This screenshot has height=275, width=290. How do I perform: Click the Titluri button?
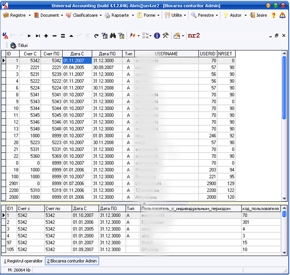pos(19,45)
